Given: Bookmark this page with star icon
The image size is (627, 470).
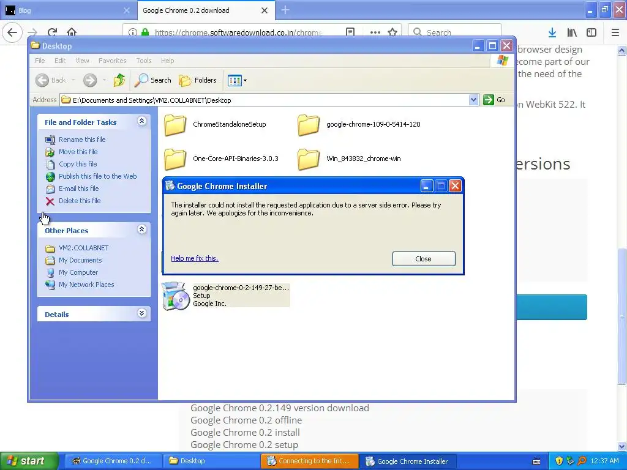Looking at the screenshot, I should point(392,32).
